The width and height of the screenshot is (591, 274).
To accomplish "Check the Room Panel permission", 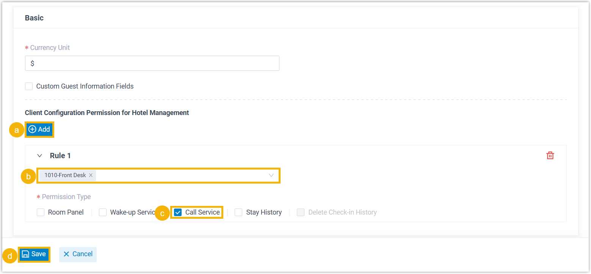I will (41, 212).
